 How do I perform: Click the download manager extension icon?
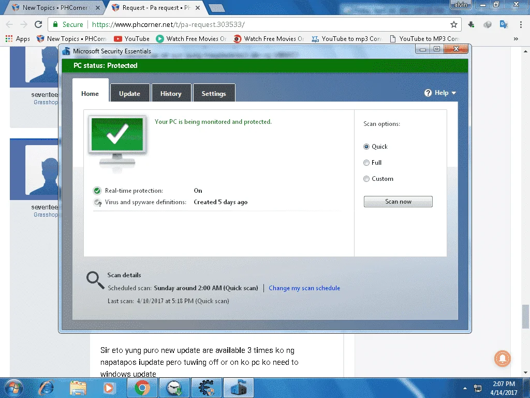click(471, 24)
